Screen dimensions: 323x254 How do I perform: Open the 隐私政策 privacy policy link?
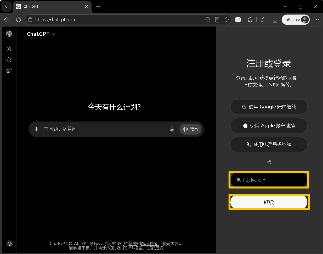pos(149,244)
